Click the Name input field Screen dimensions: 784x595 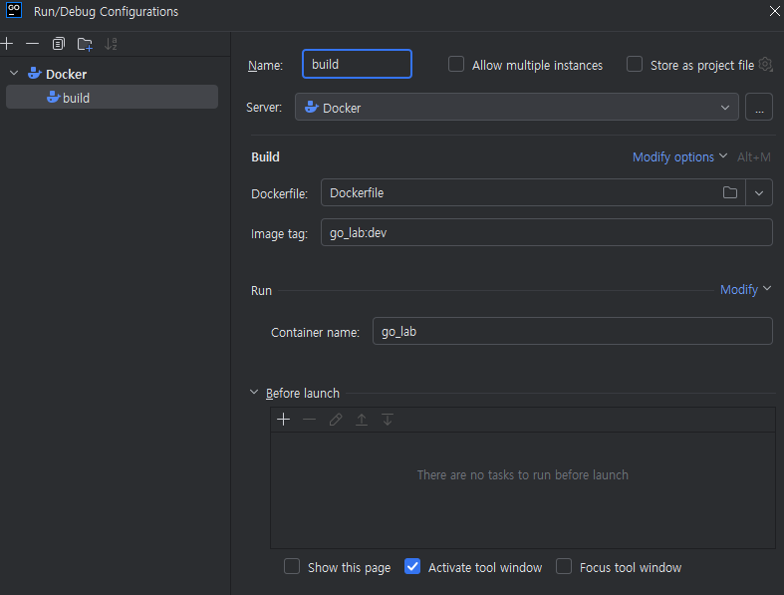[x=357, y=64]
